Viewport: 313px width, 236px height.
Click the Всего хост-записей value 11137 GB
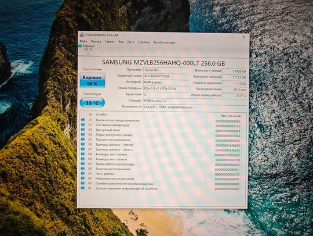[234, 77]
